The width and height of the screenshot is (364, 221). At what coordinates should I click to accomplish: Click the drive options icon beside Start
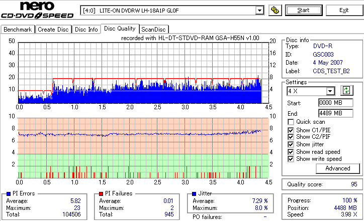coord(275,11)
